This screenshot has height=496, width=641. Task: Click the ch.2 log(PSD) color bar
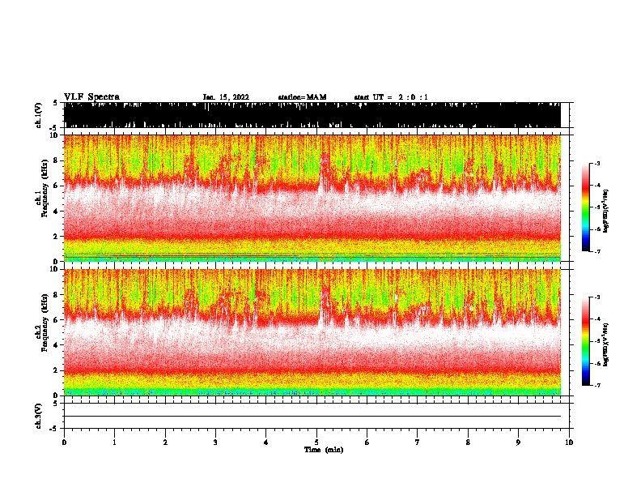click(x=586, y=341)
